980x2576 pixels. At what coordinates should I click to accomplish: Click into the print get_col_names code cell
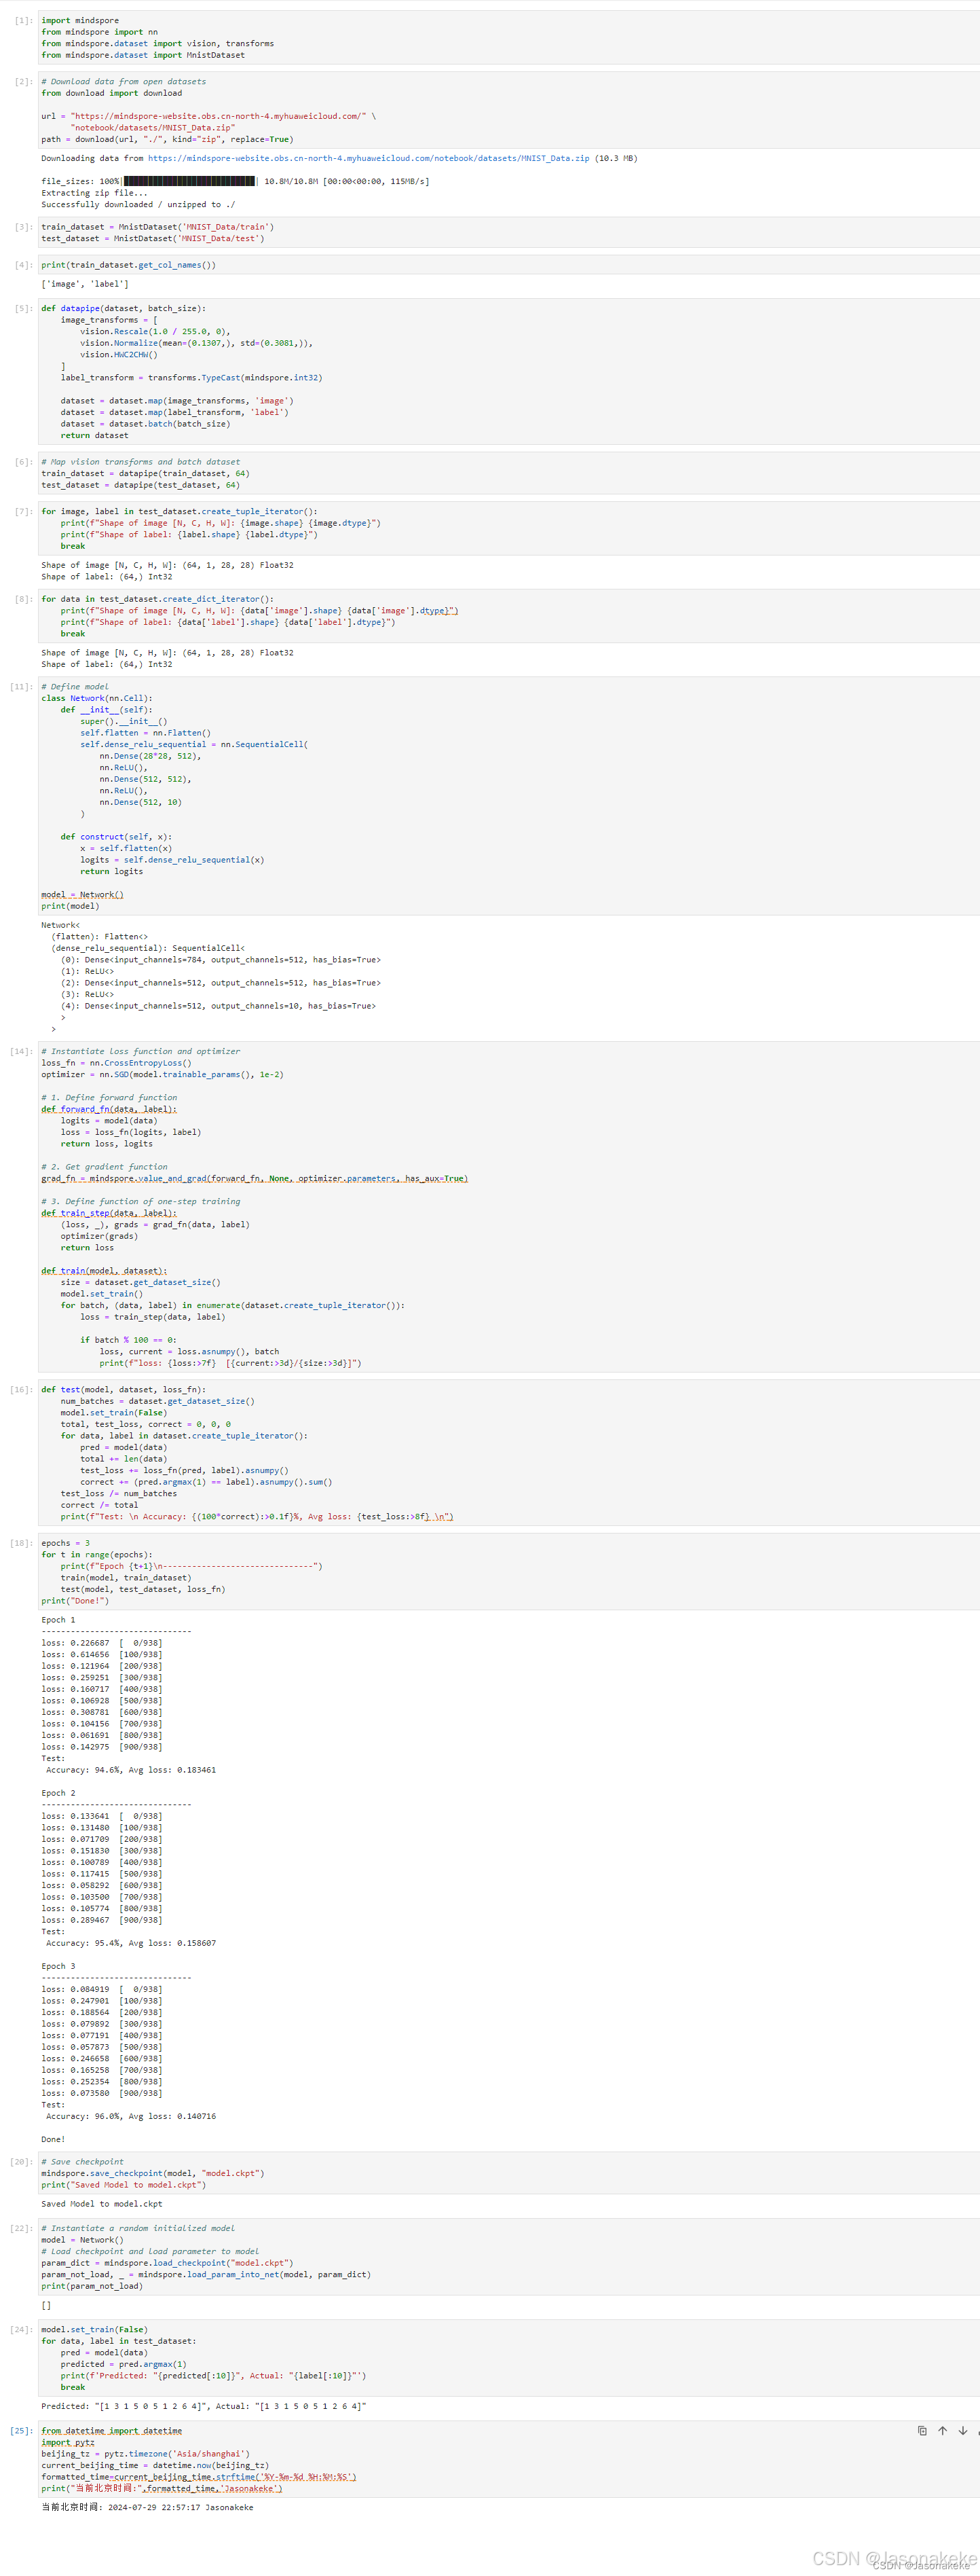pyautogui.click(x=508, y=265)
